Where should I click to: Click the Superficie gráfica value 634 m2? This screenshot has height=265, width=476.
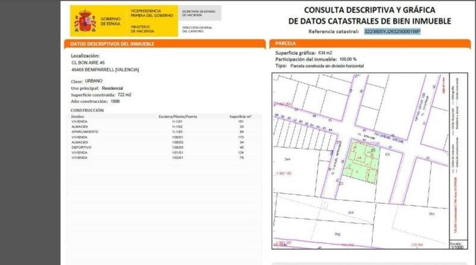tap(325, 53)
